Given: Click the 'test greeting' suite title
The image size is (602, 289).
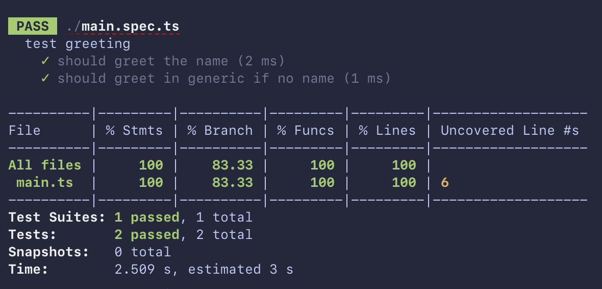Looking at the screenshot, I should click(78, 44).
